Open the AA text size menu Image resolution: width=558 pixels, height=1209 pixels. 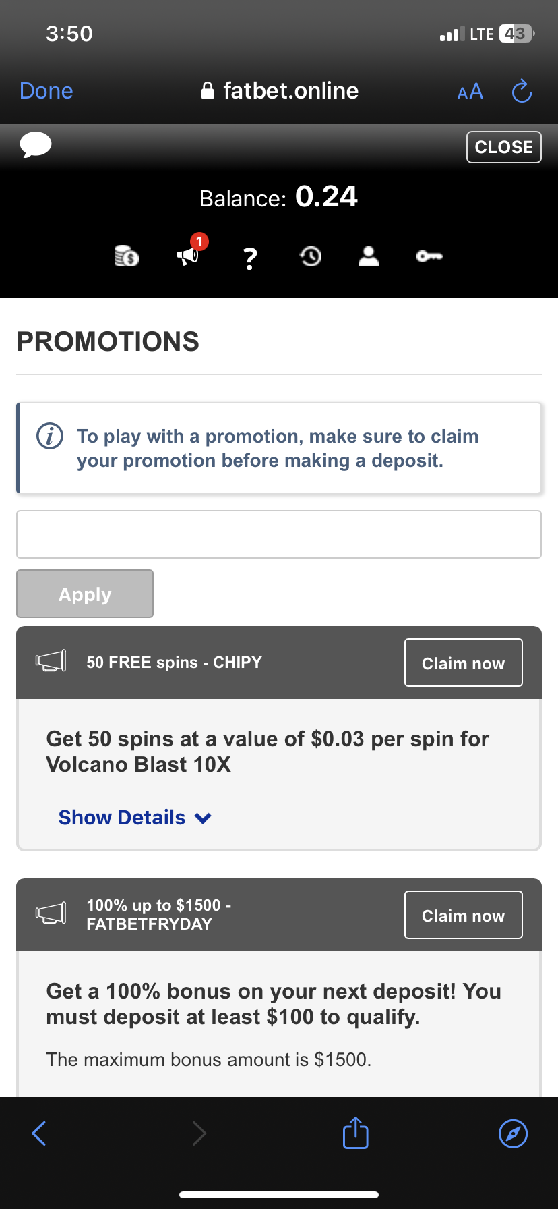(x=470, y=91)
